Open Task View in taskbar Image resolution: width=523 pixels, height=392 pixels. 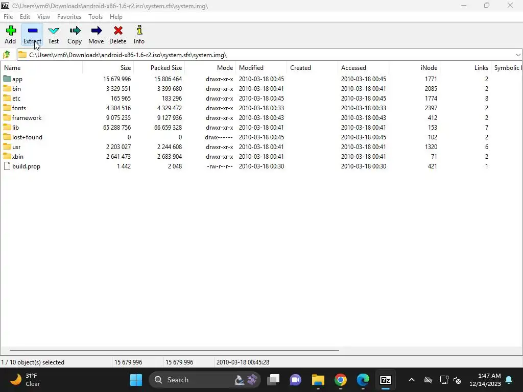tap(274, 380)
